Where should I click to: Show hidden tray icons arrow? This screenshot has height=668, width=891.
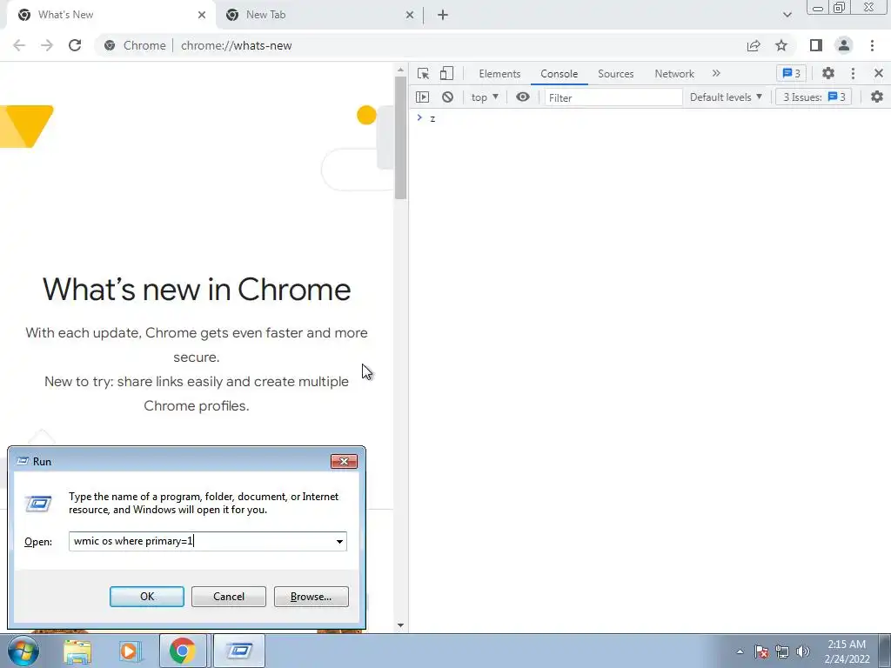pyautogui.click(x=740, y=651)
